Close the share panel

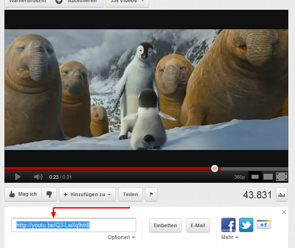pyautogui.click(x=284, y=212)
